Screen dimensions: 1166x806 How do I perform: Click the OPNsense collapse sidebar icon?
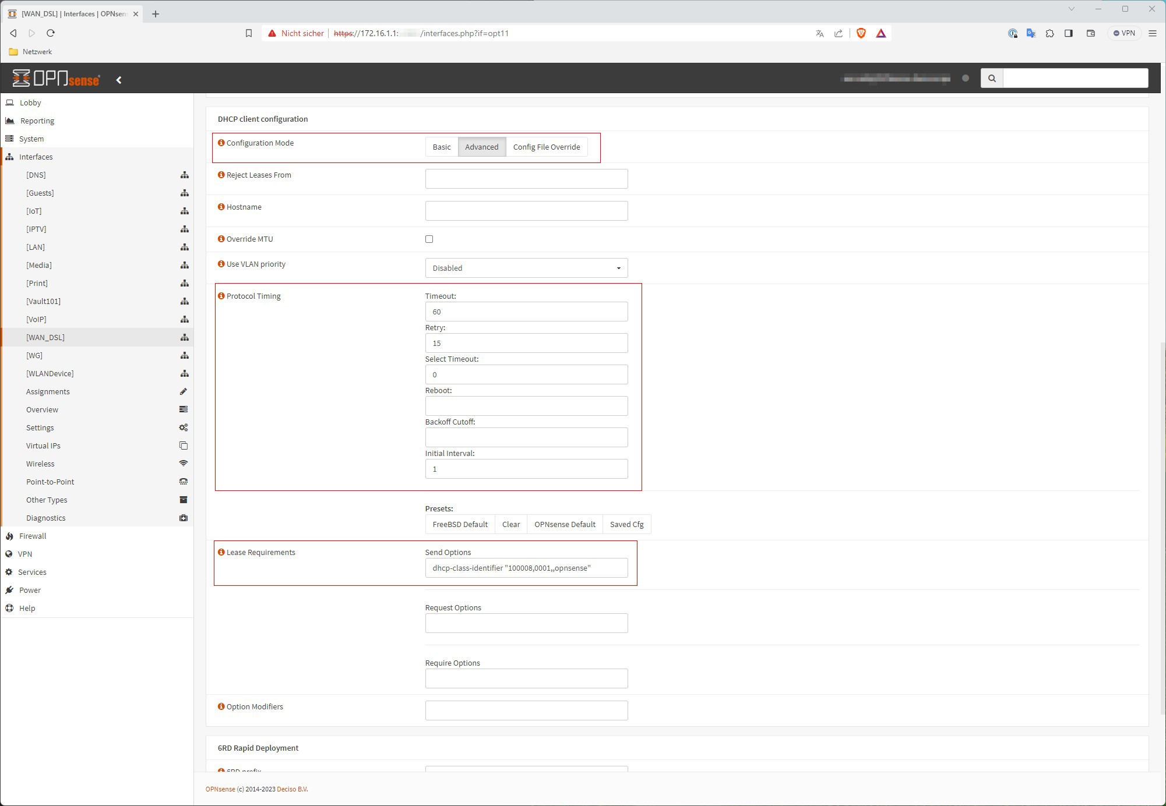[x=119, y=79]
